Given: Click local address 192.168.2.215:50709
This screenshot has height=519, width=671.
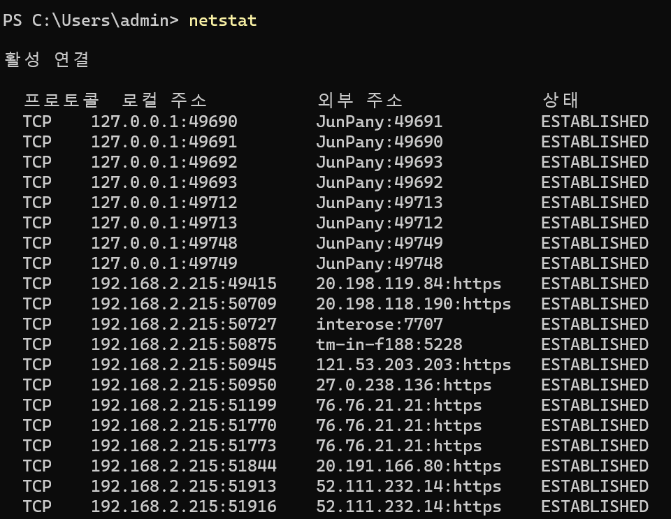Looking at the screenshot, I should tap(184, 304).
